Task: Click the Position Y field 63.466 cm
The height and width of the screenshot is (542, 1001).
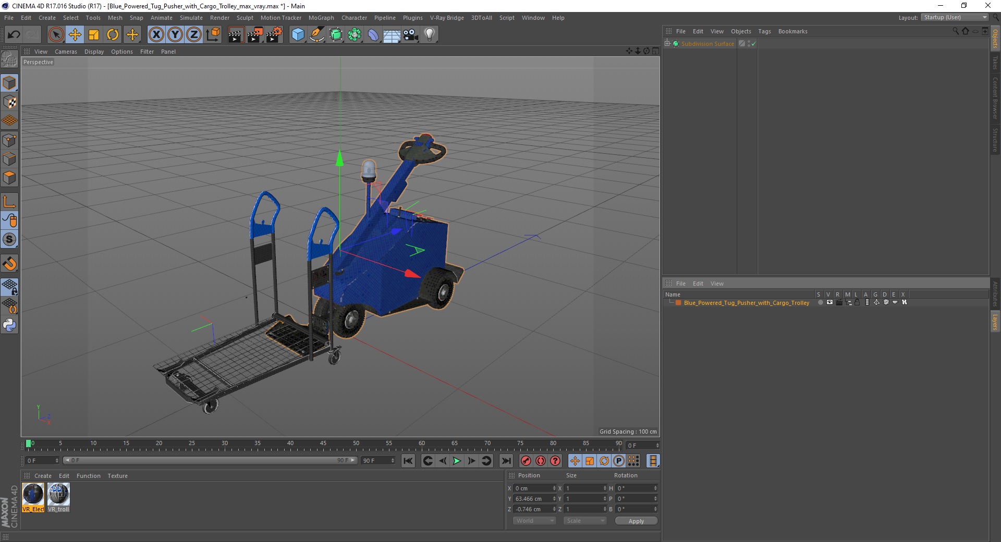Action: tap(535, 499)
